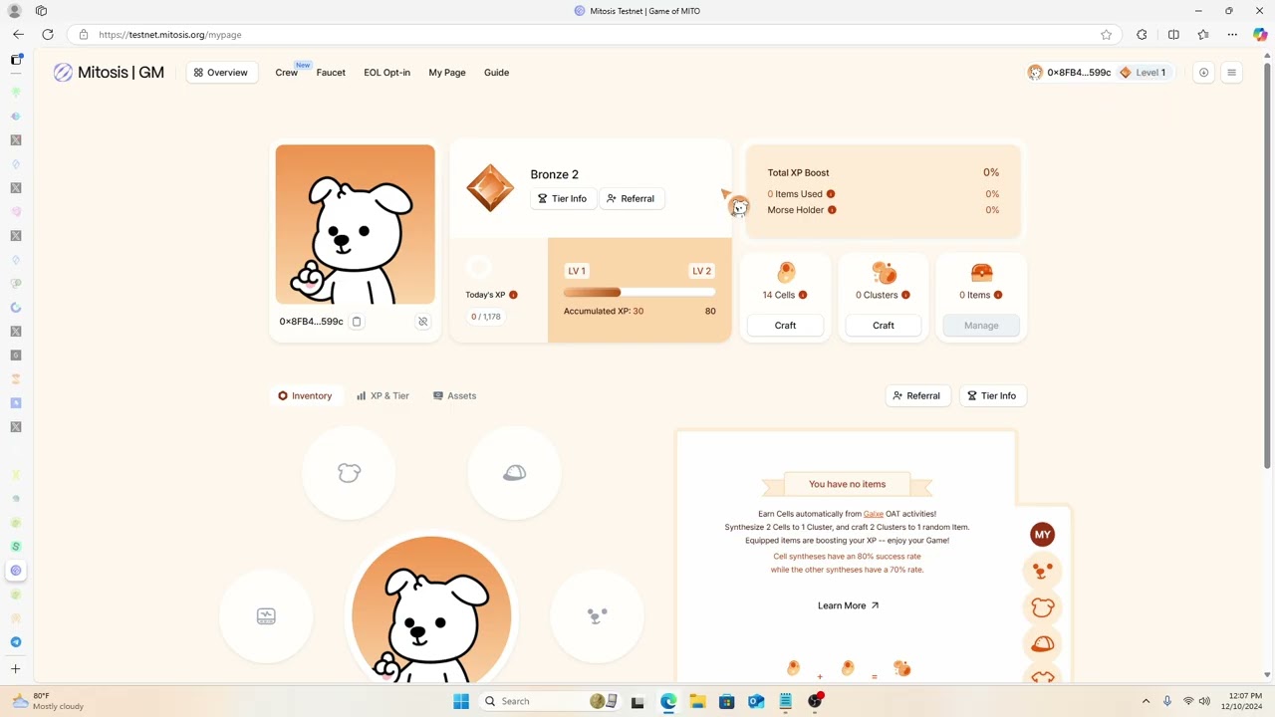Toggle the hide-address eye icon on avatar card
The height and width of the screenshot is (717, 1275).
click(423, 322)
